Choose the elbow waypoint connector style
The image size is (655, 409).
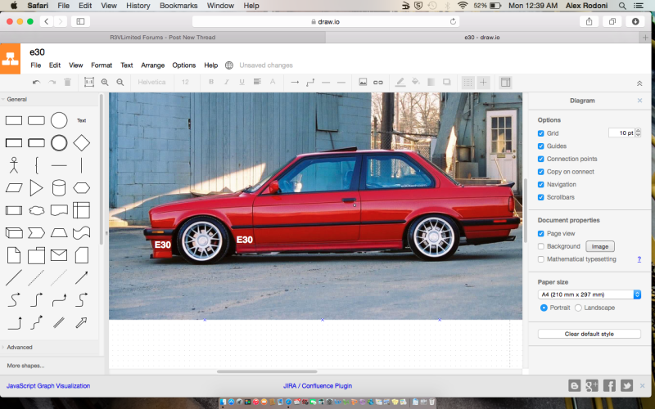click(x=310, y=83)
